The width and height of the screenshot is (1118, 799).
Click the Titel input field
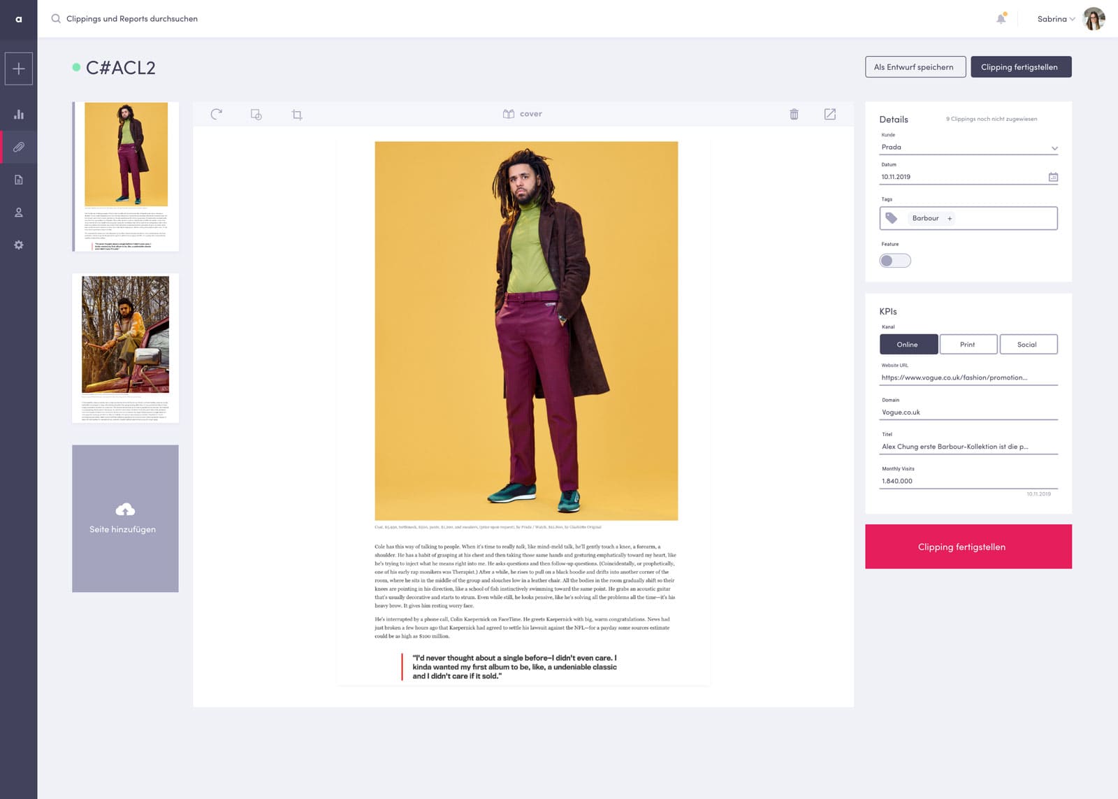[x=968, y=447]
